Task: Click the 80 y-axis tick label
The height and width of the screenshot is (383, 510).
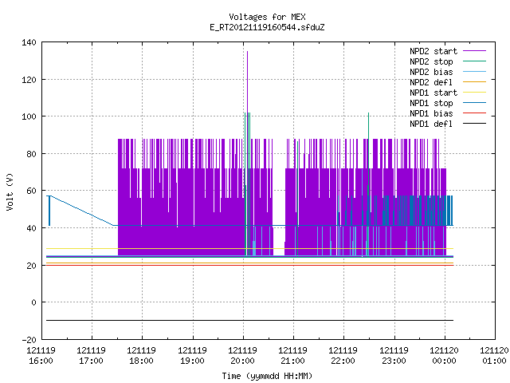Action: pyautogui.click(x=31, y=154)
